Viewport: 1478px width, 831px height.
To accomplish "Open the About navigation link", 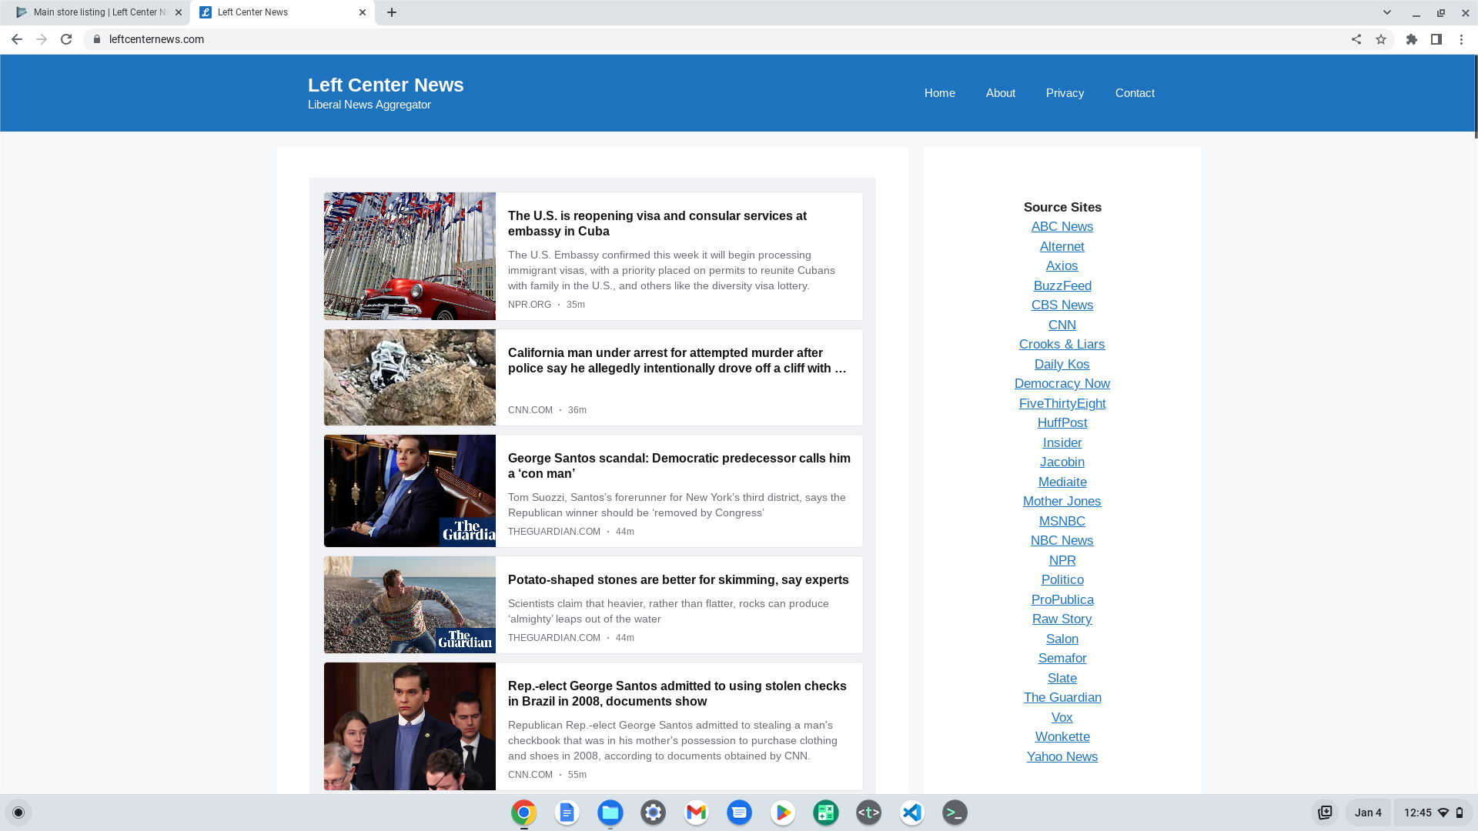I will [x=1000, y=93].
